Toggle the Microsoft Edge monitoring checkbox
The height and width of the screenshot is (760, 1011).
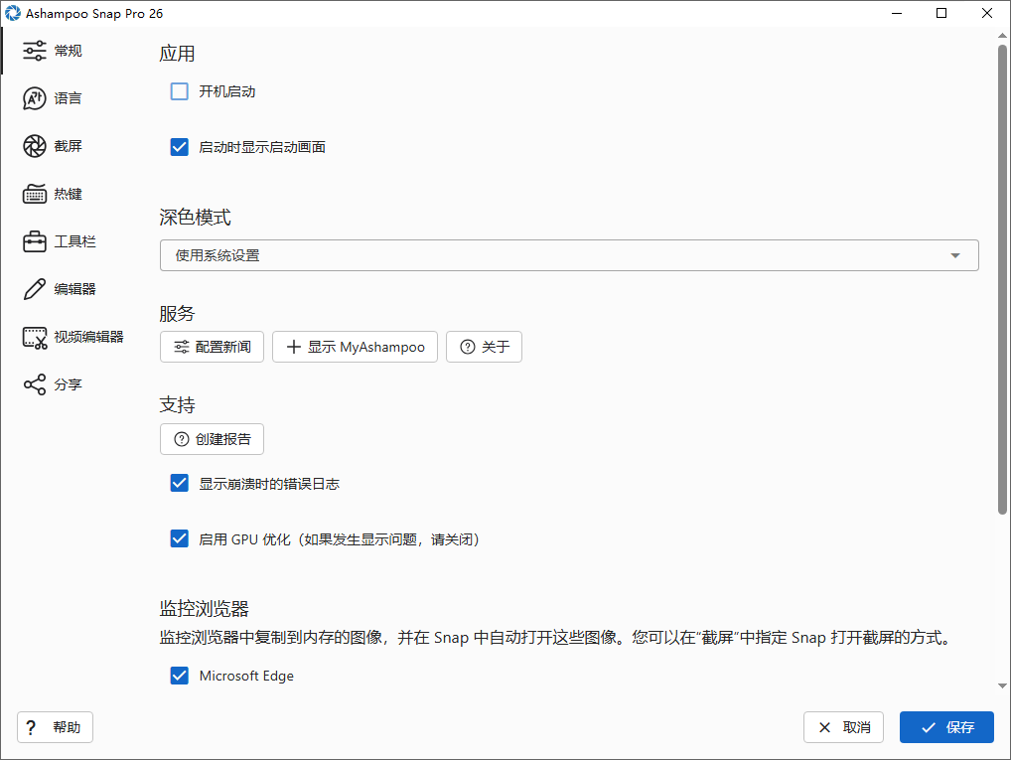click(x=180, y=676)
